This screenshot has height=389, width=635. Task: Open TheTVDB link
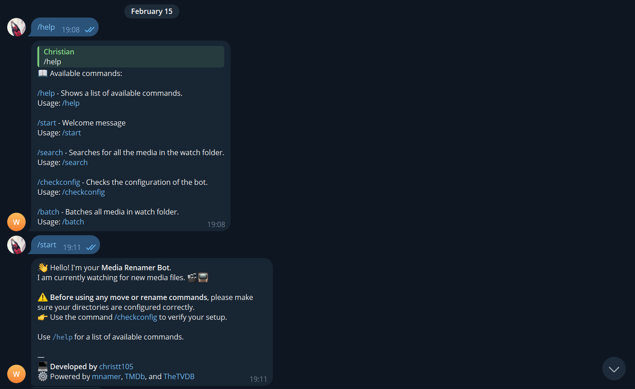pyautogui.click(x=179, y=376)
